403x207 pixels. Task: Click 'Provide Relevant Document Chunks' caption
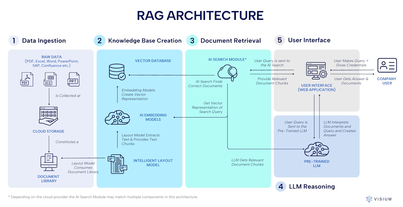point(272,81)
